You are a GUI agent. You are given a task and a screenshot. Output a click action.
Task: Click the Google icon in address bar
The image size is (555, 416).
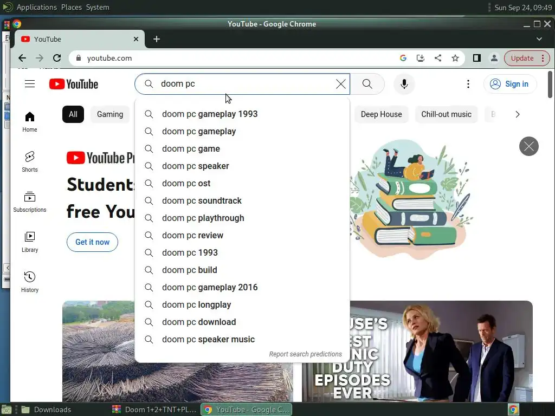coord(403,58)
